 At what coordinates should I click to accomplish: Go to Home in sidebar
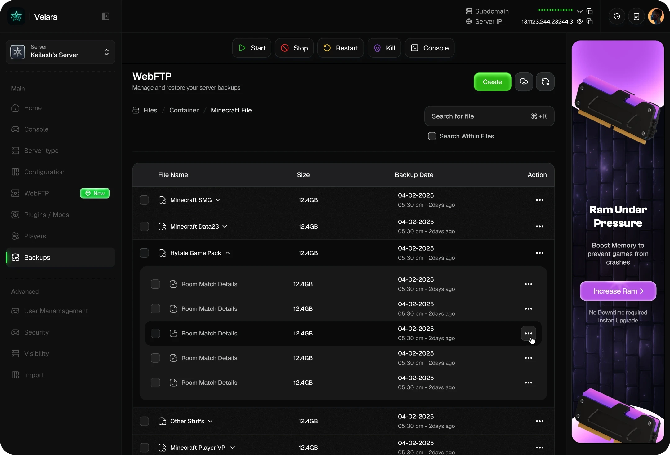tap(60, 108)
